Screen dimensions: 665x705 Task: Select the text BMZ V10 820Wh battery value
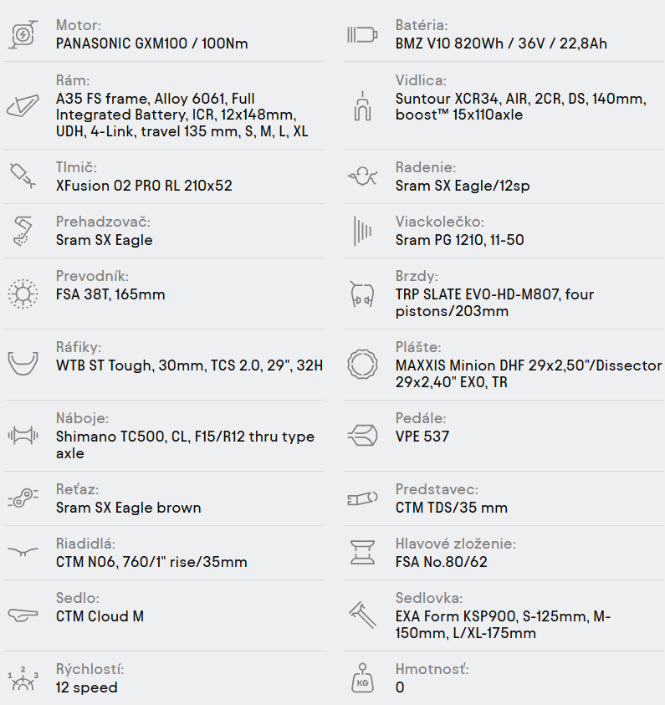click(x=501, y=43)
